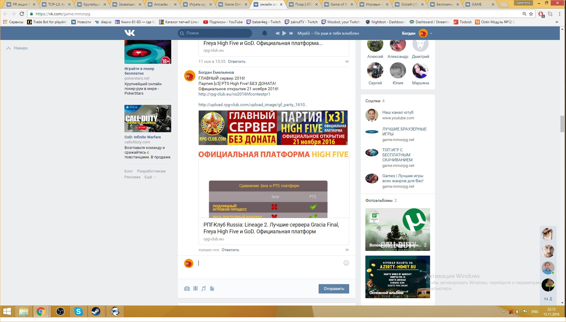Expand the 'Ещё' footer menu
This screenshot has height=322, width=566.
(x=150, y=177)
